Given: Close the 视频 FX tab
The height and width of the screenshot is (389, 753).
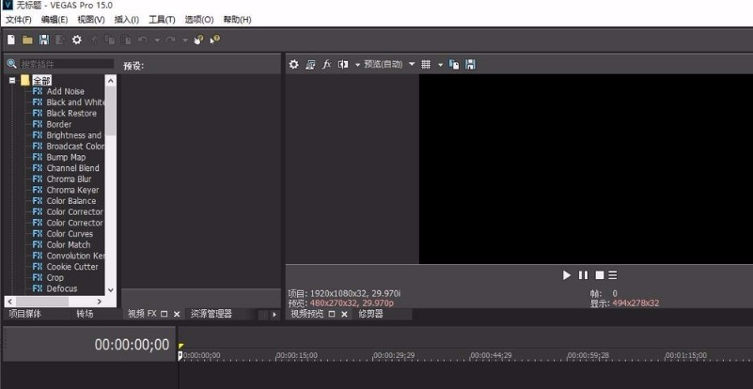Looking at the screenshot, I should tap(177, 314).
